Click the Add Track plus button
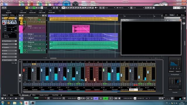The image size is (187, 105). click(x=20, y=15)
